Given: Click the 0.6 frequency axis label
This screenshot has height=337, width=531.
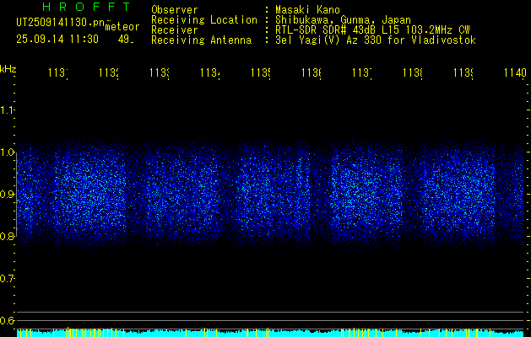Looking at the screenshot, I should (7, 320).
